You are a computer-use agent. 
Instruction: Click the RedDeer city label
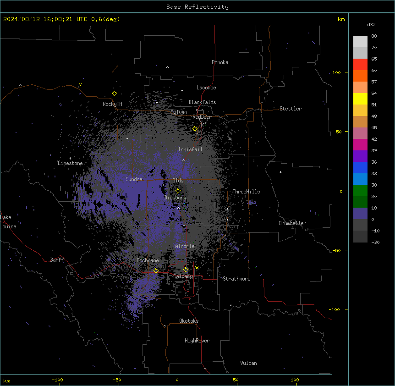tap(202, 117)
